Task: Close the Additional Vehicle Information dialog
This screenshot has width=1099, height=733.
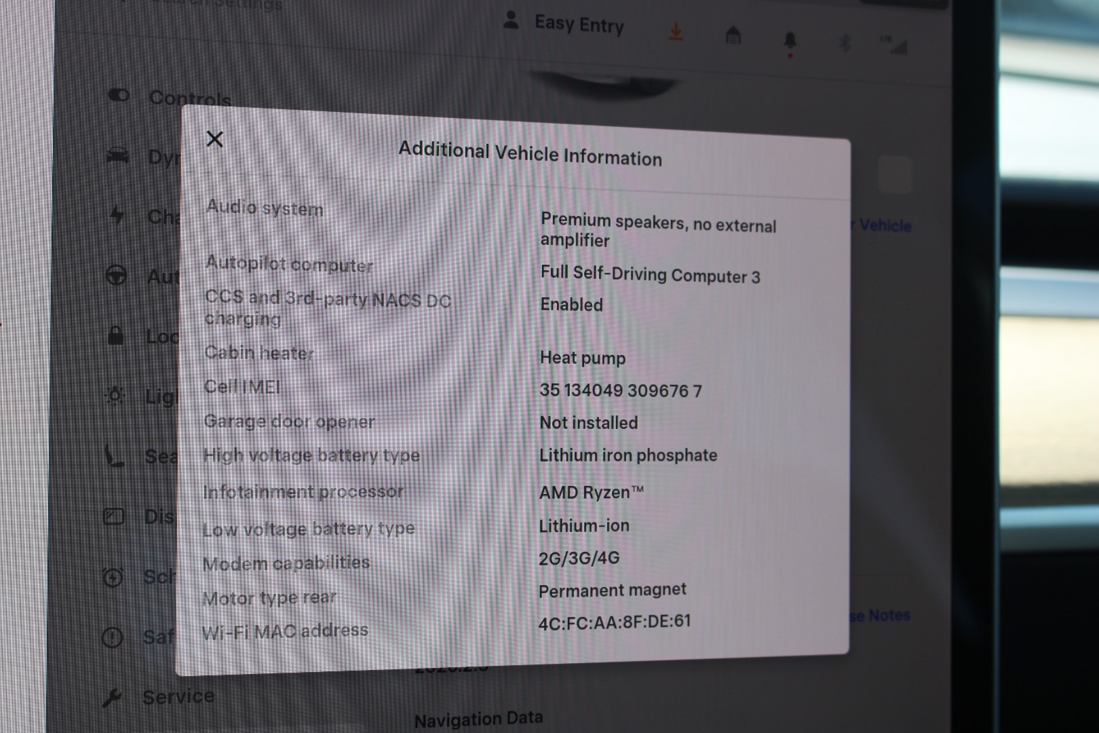Action: 214,139
